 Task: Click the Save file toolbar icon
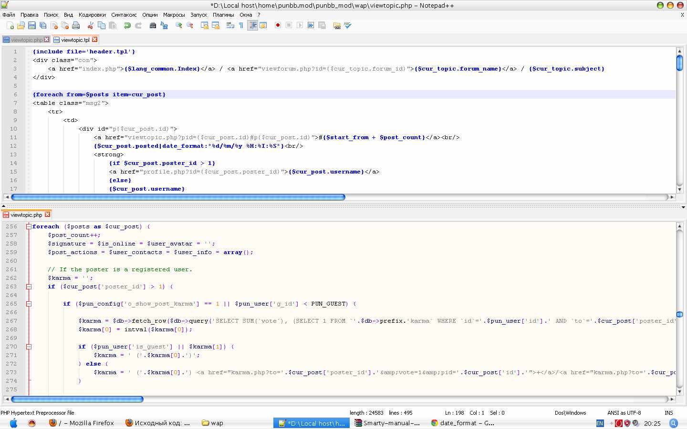(32, 25)
